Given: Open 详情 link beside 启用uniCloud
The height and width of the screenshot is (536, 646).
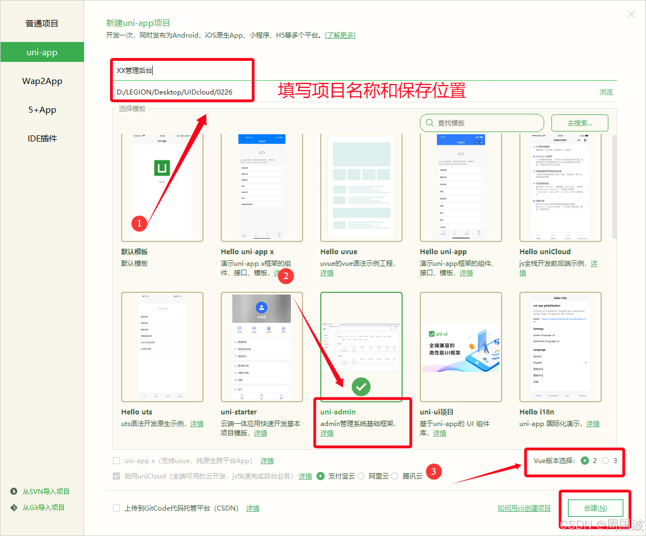Looking at the screenshot, I should (x=305, y=476).
